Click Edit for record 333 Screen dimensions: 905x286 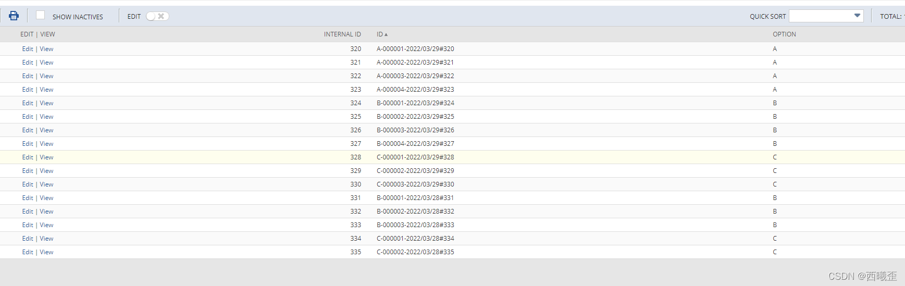pos(28,225)
